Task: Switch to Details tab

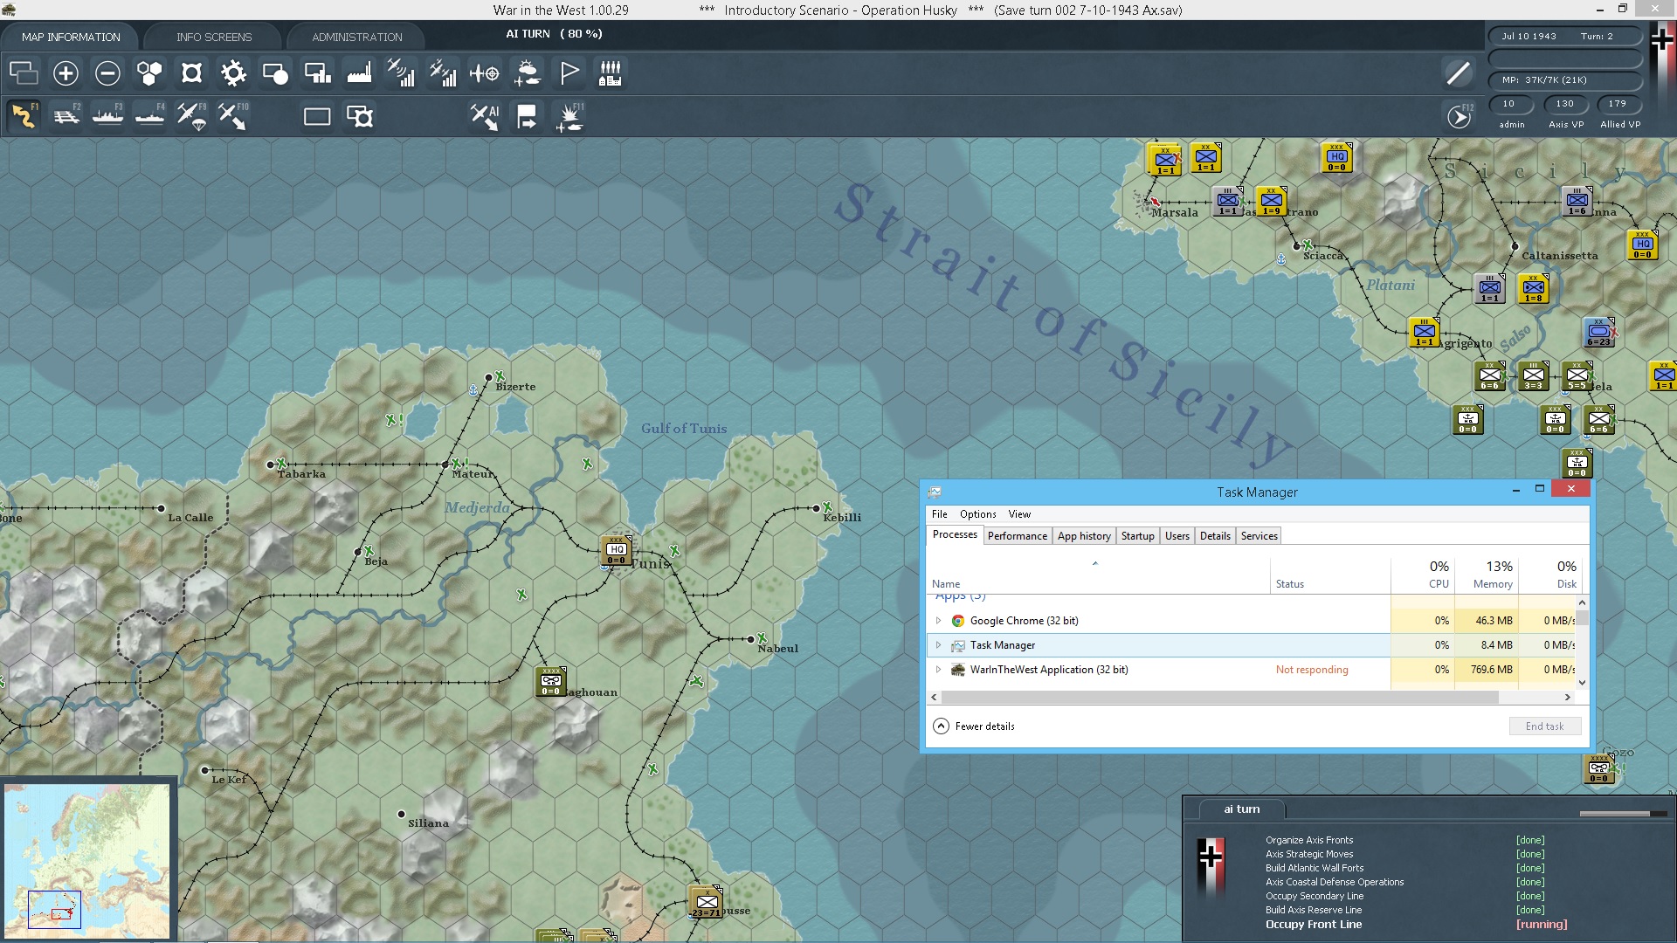Action: [x=1215, y=536]
